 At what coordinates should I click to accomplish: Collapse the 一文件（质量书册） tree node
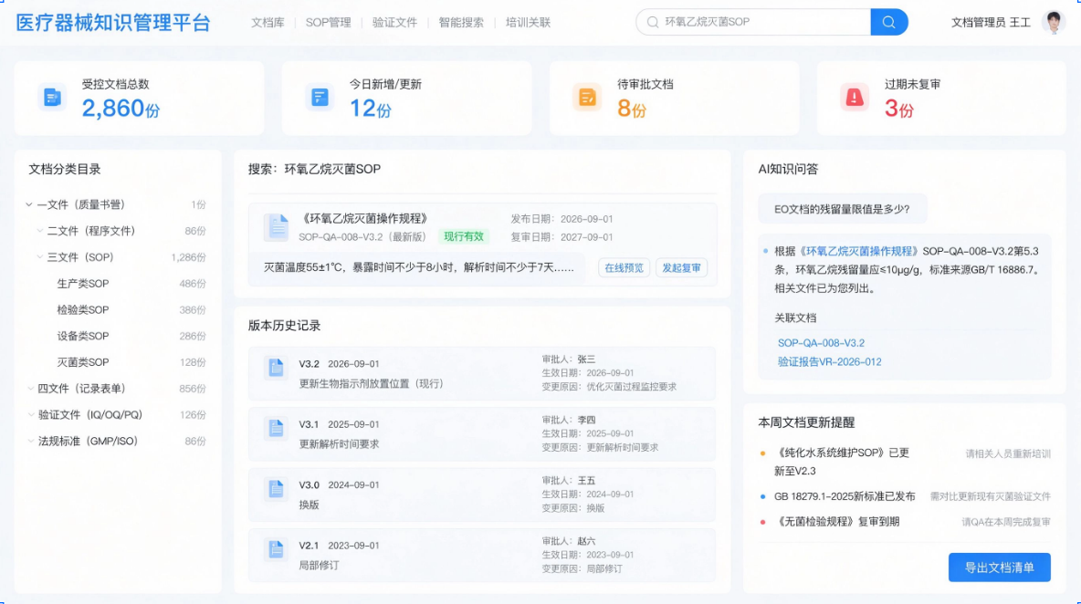(29, 204)
